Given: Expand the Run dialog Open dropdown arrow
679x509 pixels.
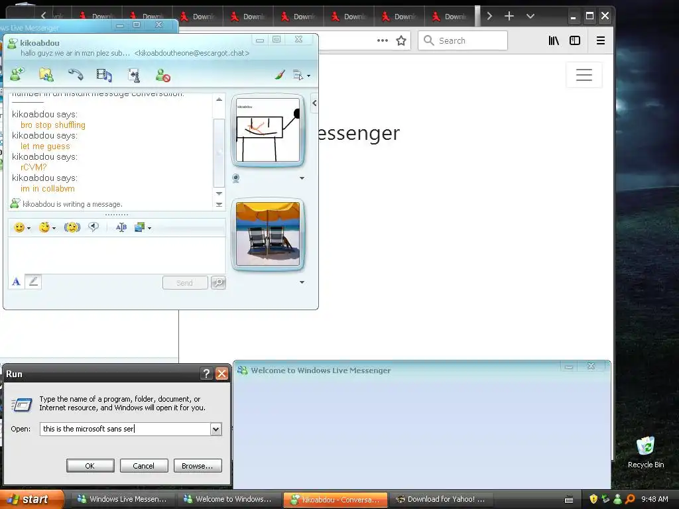Looking at the screenshot, I should click(216, 429).
